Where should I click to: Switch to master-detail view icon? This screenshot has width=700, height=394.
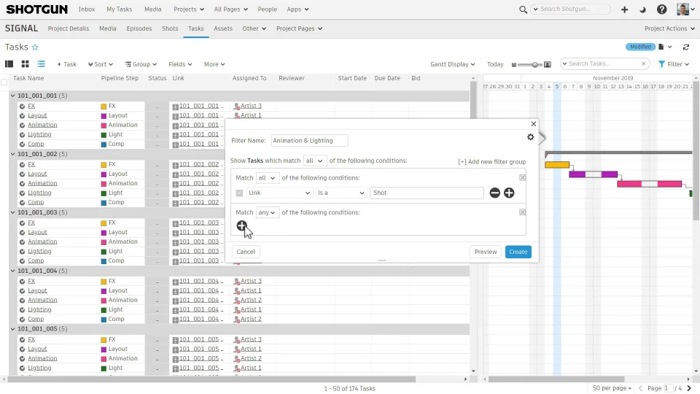(9, 64)
